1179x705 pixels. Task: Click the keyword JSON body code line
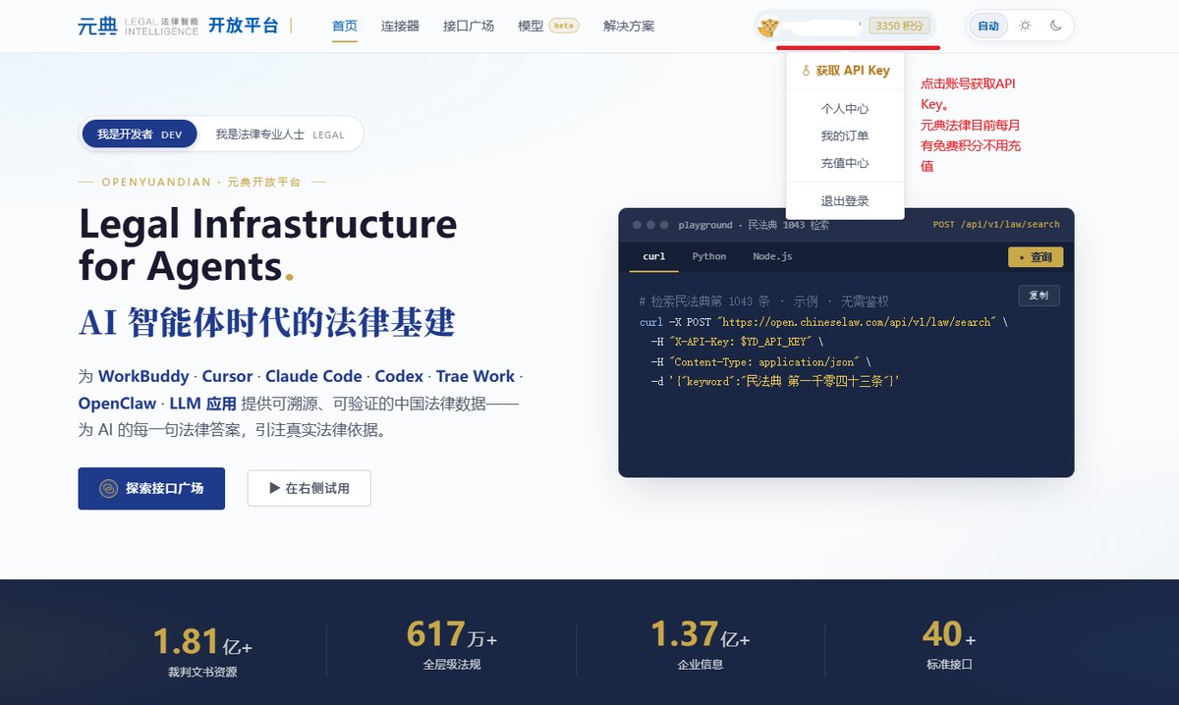click(x=775, y=381)
